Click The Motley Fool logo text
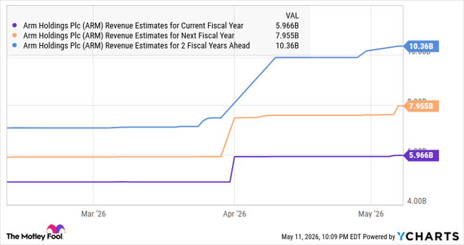Viewport: 464px width, 245px height. 34,236
